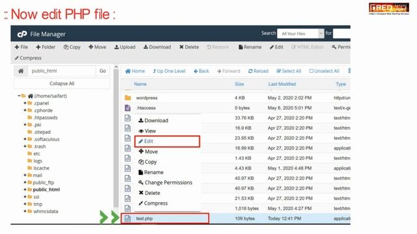This screenshot has width=417, height=234.
Task: Navigate Home in file pane
Action: pos(135,71)
